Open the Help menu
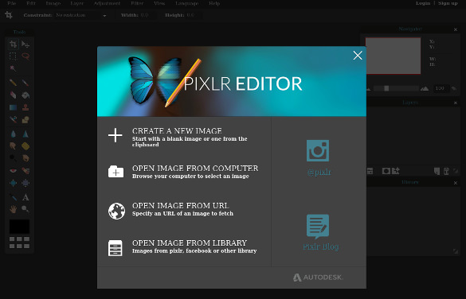The height and width of the screenshot is (299, 466). [x=214, y=3]
